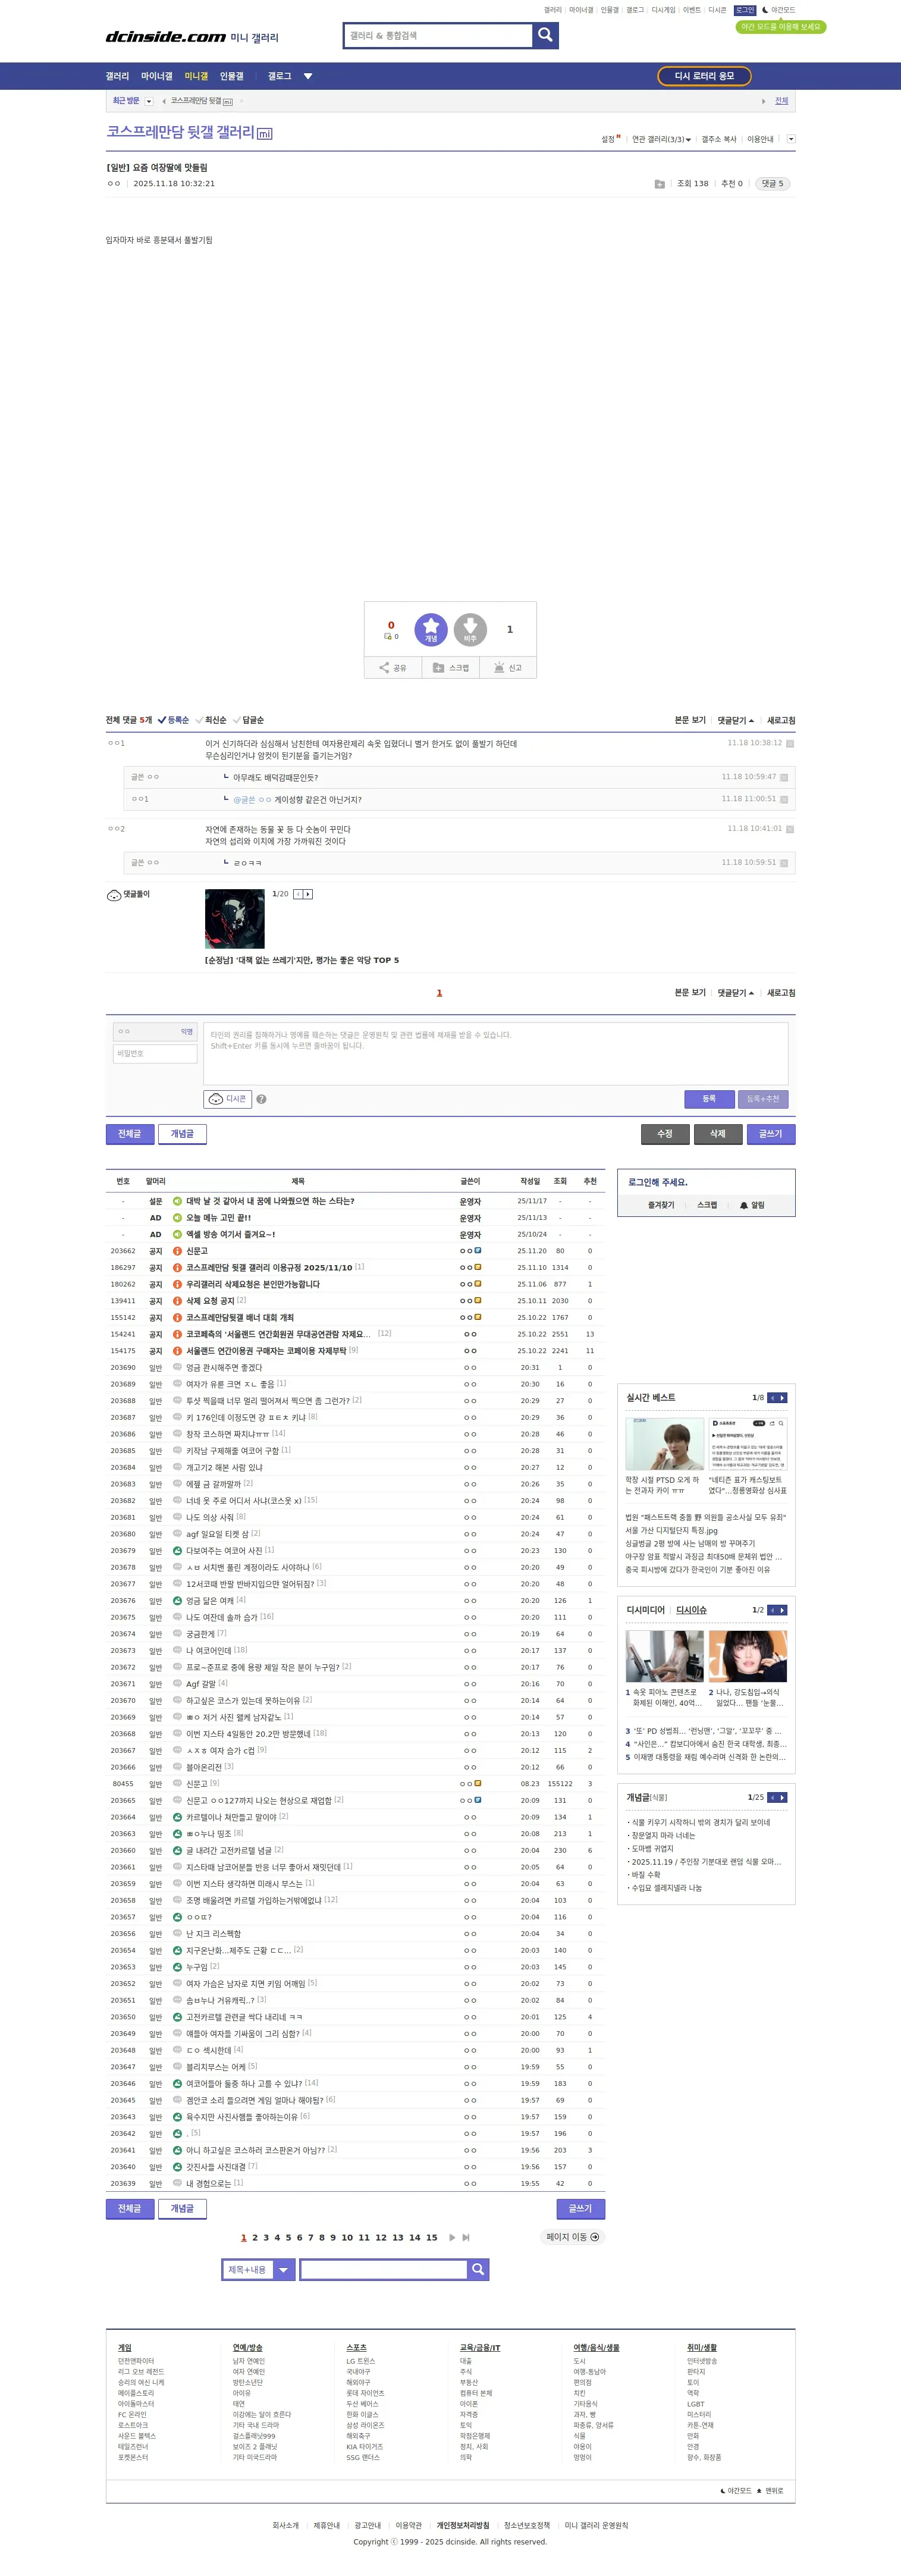Click the 삭제 delete post button
The image size is (901, 2576).
[718, 1134]
